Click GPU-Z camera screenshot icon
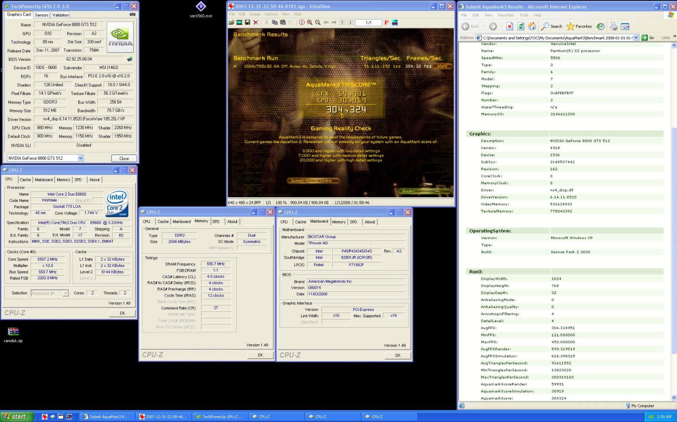The width and height of the screenshot is (677, 422). click(x=132, y=14)
